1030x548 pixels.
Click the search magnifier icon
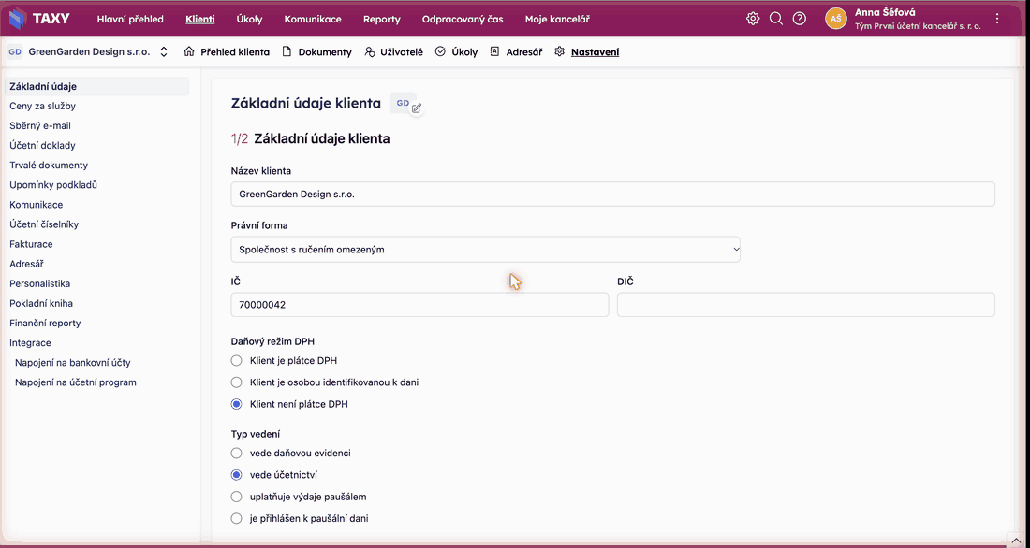[x=776, y=19]
